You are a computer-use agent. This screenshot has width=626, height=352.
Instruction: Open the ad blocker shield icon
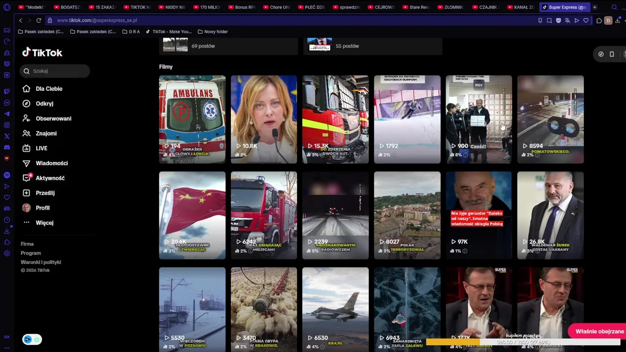[x=559, y=21]
